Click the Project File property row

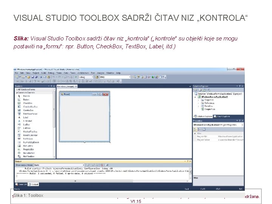click(219, 136)
